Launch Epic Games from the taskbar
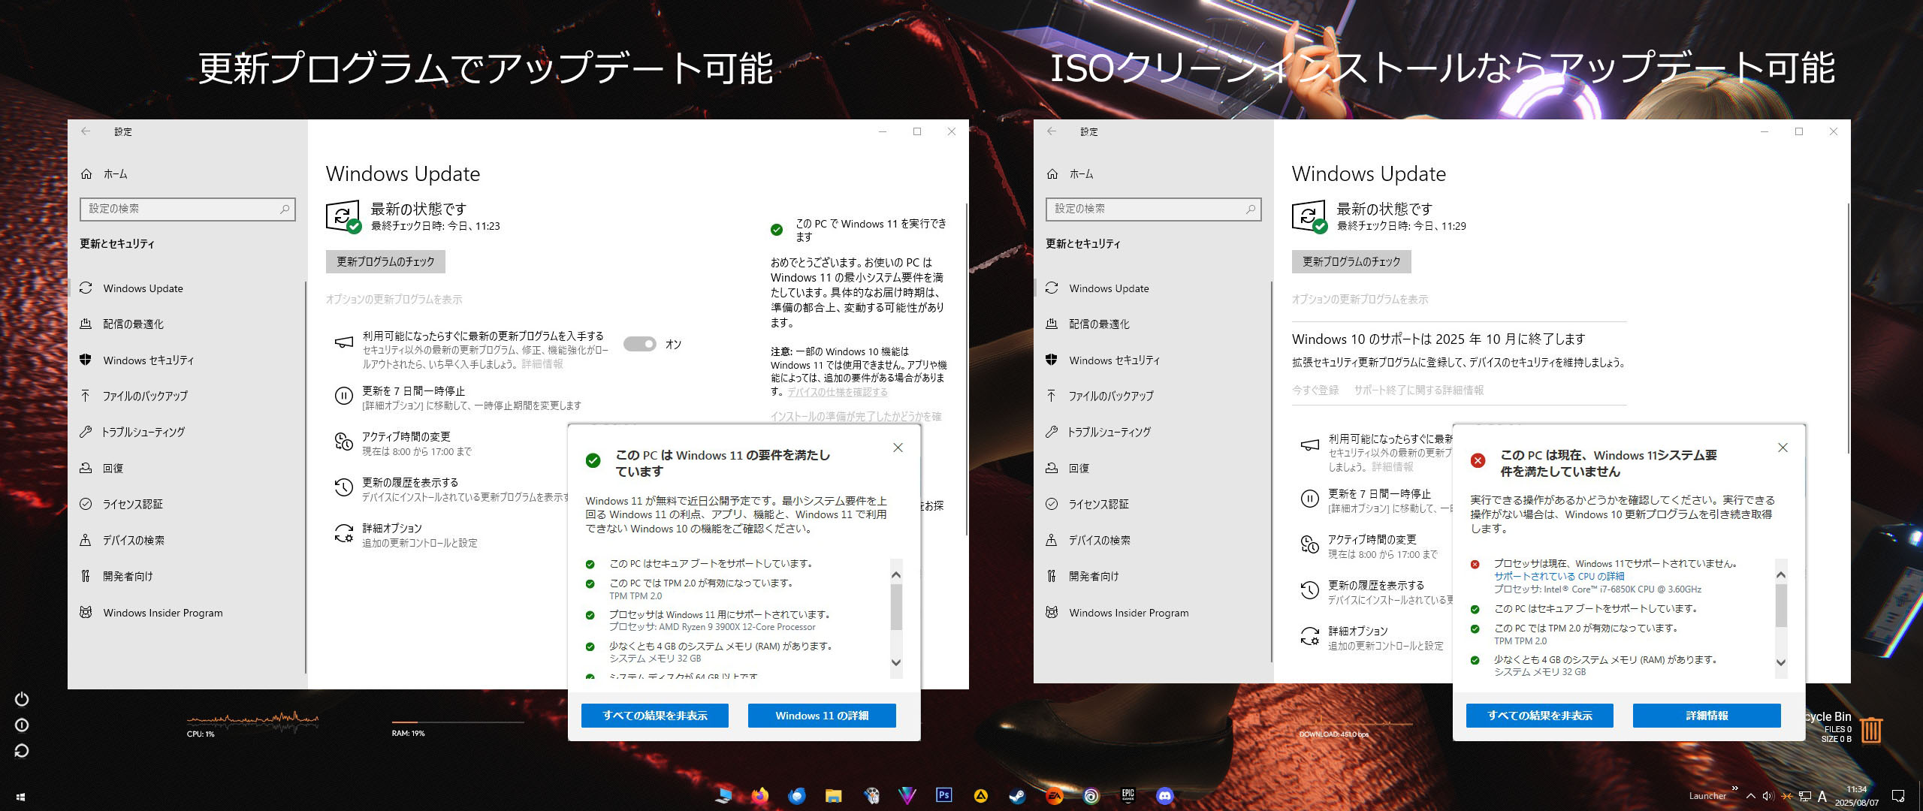1923x811 pixels. (x=1128, y=795)
